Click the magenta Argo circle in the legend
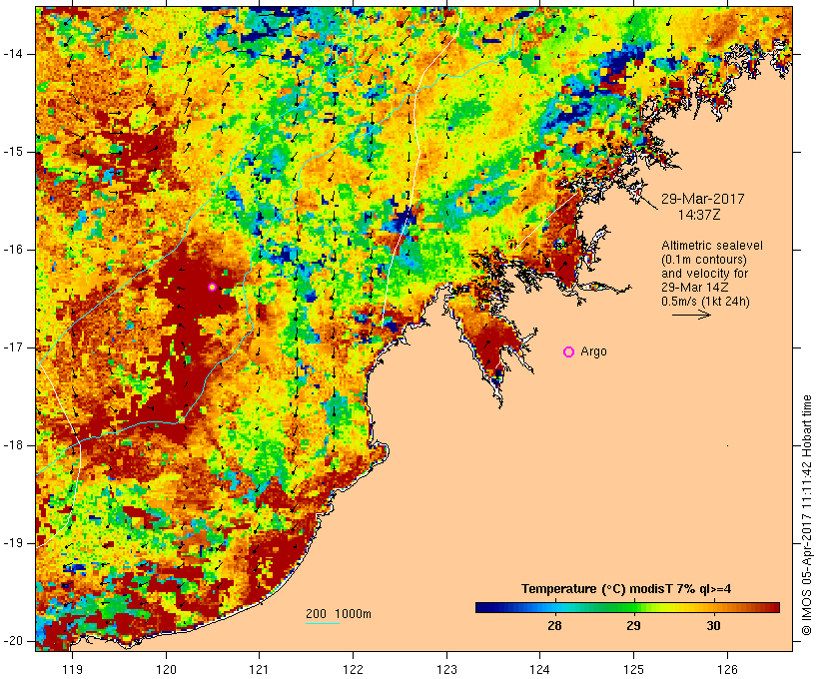819x679 pixels. [569, 352]
